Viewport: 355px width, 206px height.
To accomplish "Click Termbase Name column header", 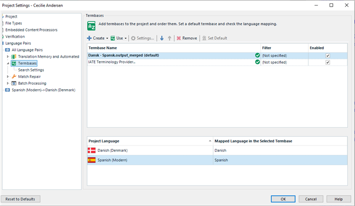I will coord(174,48).
